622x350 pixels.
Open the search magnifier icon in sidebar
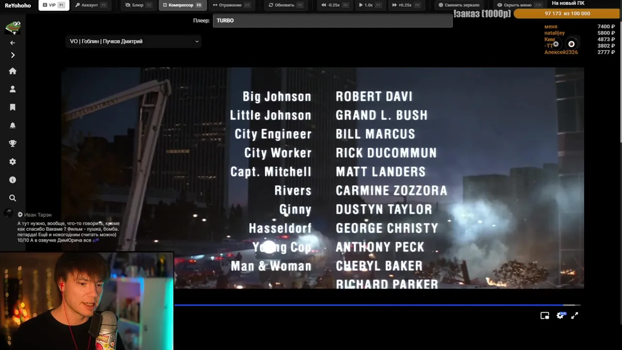[13, 198]
